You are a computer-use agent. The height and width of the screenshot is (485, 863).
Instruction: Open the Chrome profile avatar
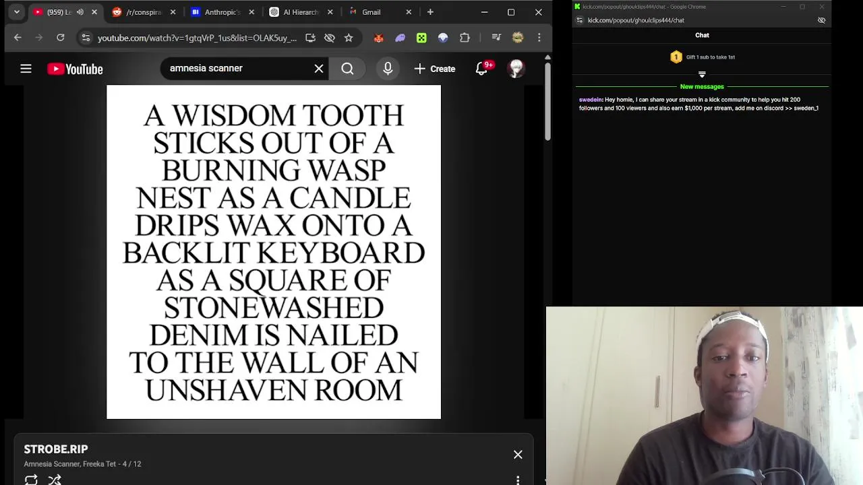tap(518, 38)
